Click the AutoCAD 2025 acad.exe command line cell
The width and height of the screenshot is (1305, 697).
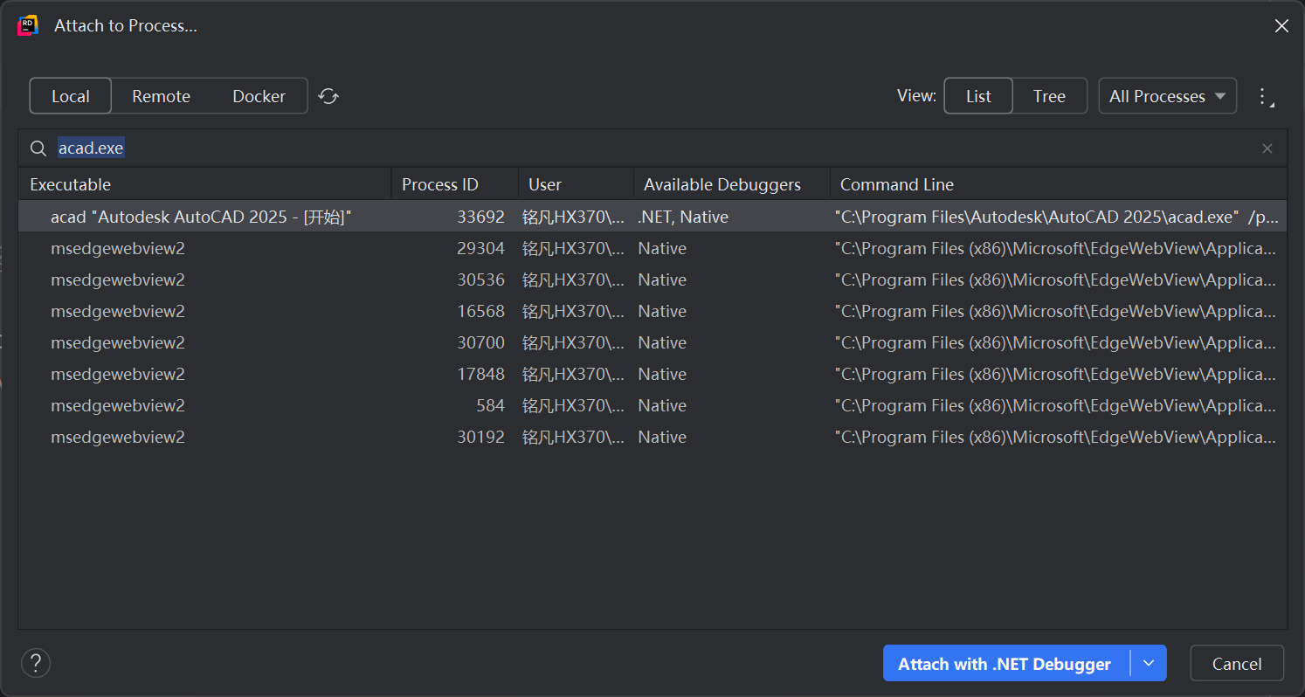click(1058, 217)
